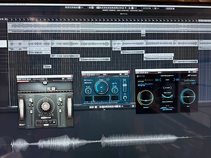Listen to the Low band headphone icon in Silk Vocal
This screenshot has width=211, height=158.
click(88, 92)
